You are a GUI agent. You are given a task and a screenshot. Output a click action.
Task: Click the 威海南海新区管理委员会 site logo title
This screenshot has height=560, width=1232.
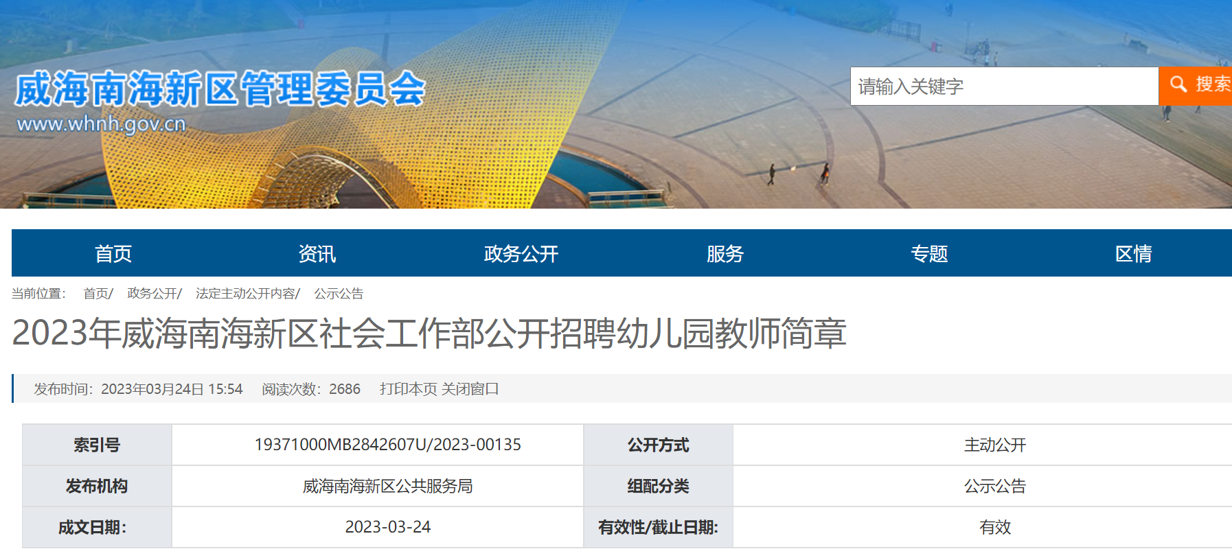pyautogui.click(x=220, y=89)
